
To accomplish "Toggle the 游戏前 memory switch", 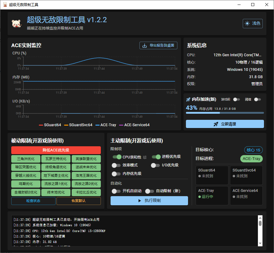I will click(236, 99).
